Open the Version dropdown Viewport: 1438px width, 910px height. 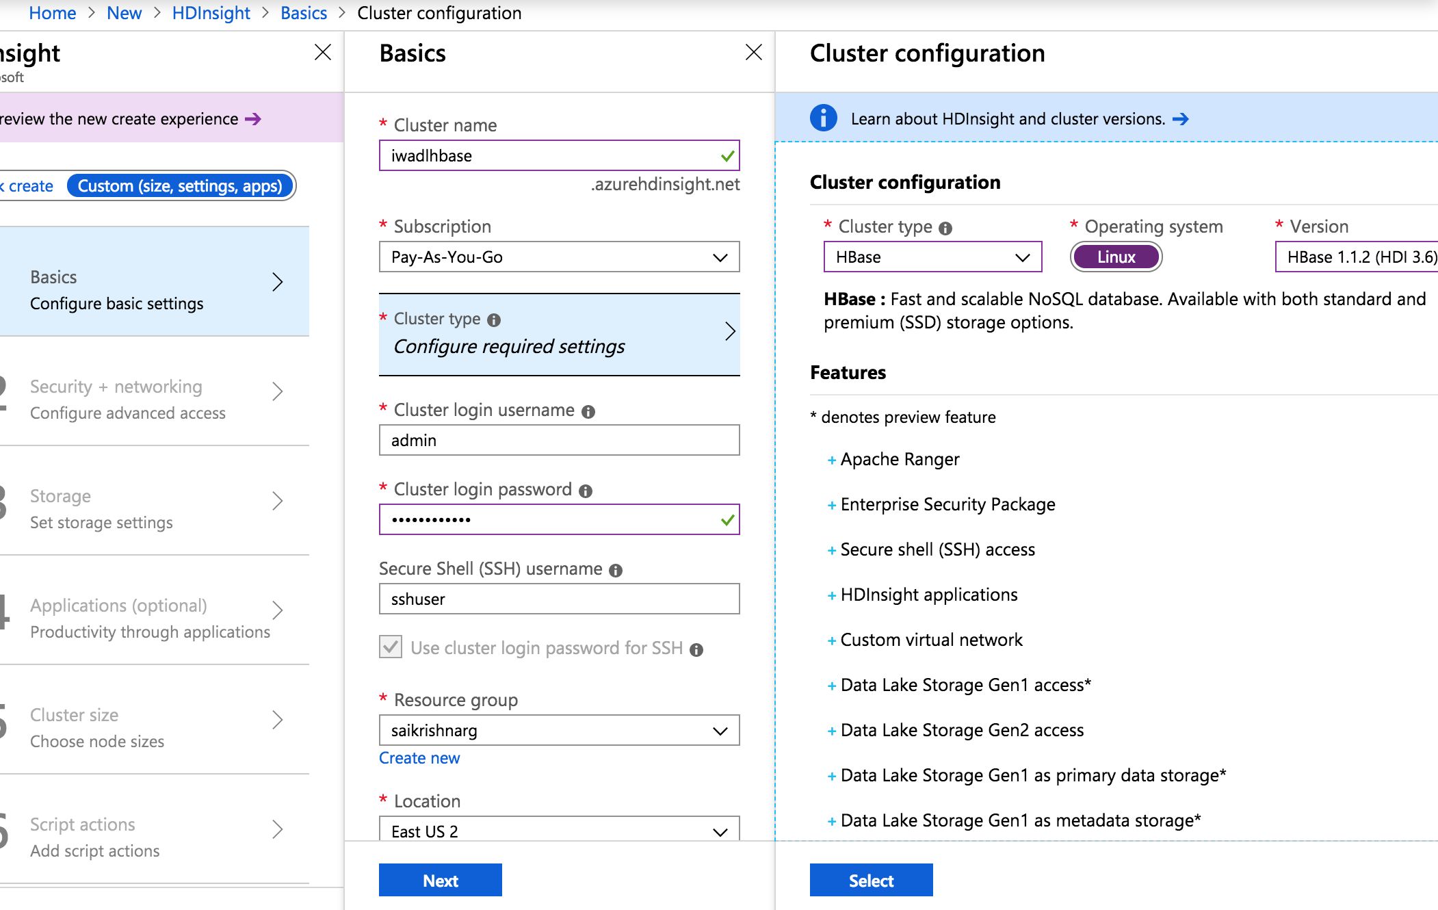point(1357,257)
